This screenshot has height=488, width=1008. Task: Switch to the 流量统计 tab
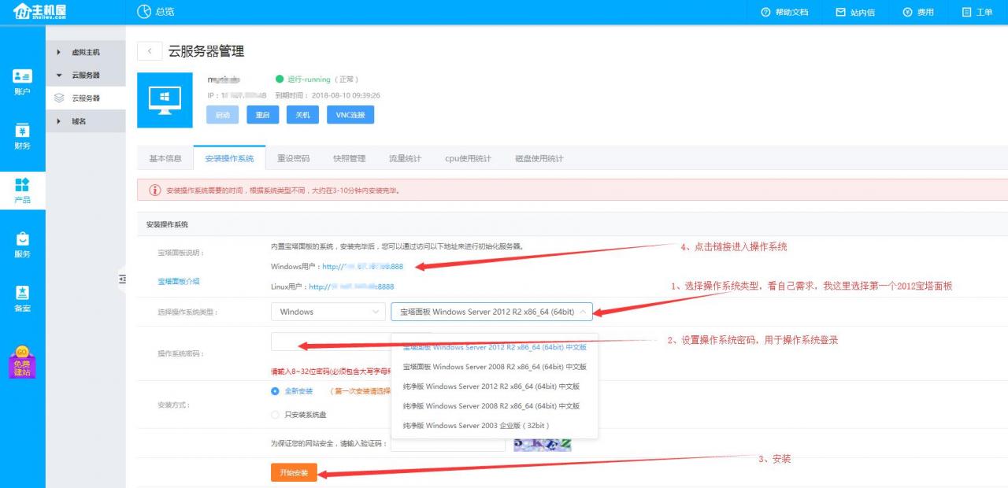[x=405, y=158]
